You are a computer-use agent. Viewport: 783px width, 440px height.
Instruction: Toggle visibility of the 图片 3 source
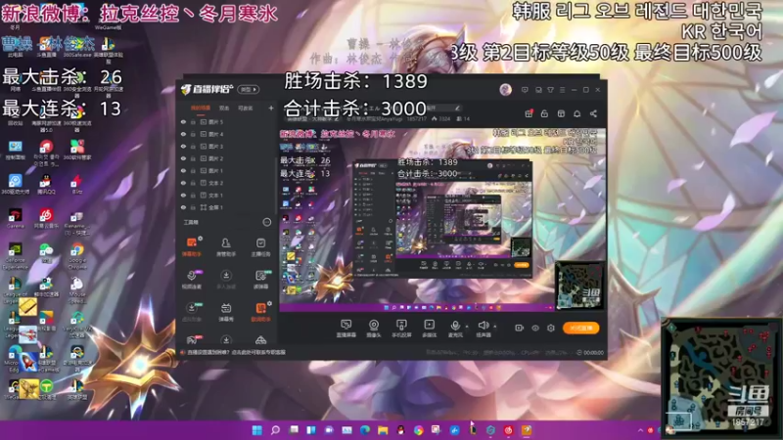pos(183,146)
